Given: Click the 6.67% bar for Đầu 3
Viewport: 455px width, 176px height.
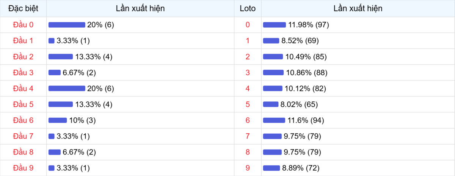Looking at the screenshot, I should [x=55, y=72].
